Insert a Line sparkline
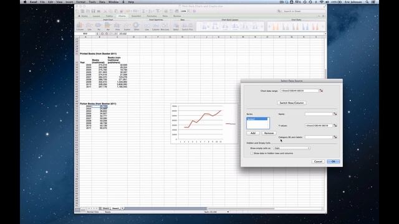 point(147,26)
